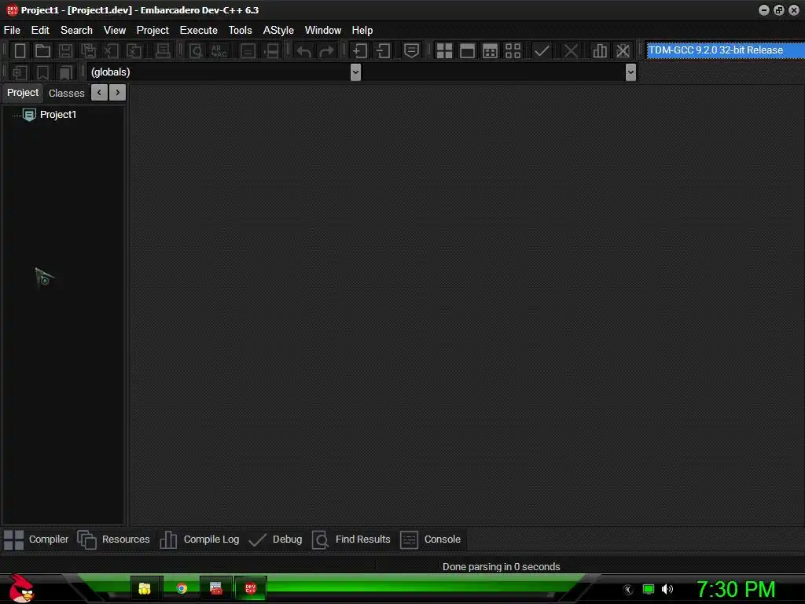The width and height of the screenshot is (805, 604).
Task: Open the Compiler bottom panel tab
Action: 36,540
